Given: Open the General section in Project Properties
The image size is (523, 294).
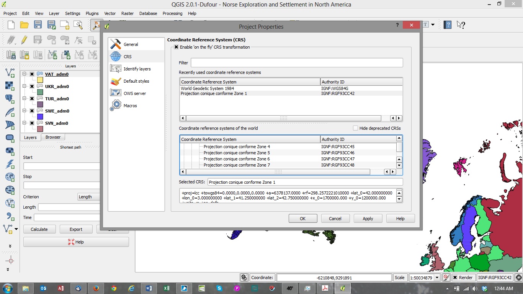Looking at the screenshot, I should tap(136, 44).
